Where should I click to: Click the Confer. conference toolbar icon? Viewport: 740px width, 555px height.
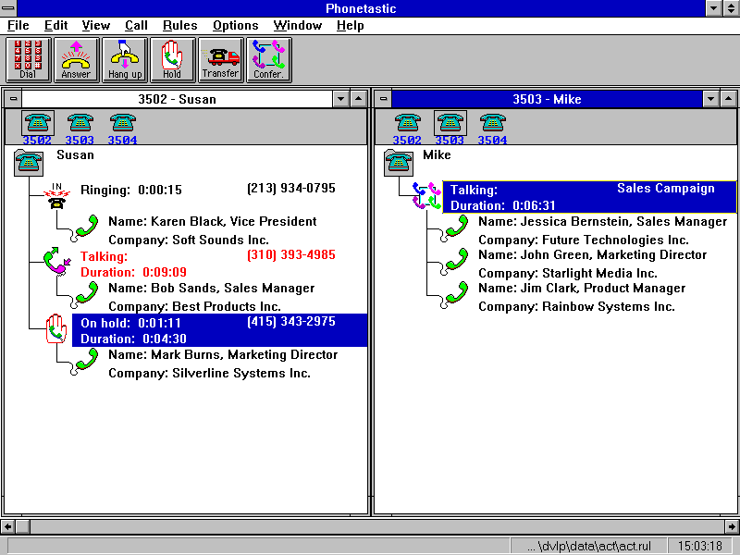coord(268,60)
